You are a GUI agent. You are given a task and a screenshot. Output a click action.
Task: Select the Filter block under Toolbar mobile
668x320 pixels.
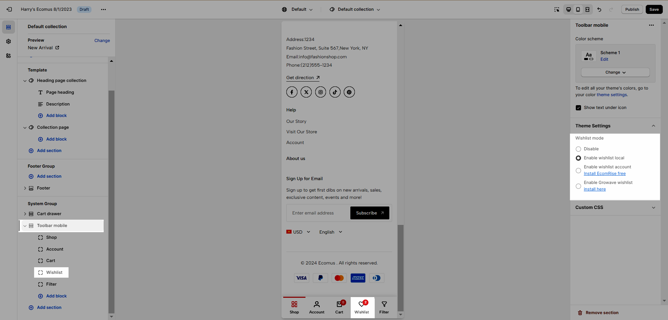[x=51, y=284]
